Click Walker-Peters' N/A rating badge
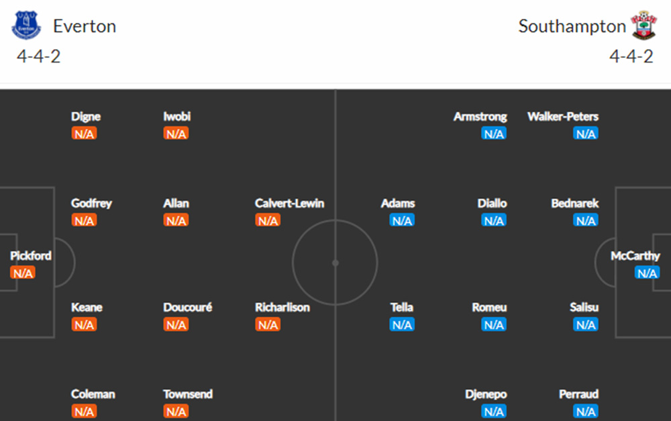The image size is (671, 421). pos(585,134)
